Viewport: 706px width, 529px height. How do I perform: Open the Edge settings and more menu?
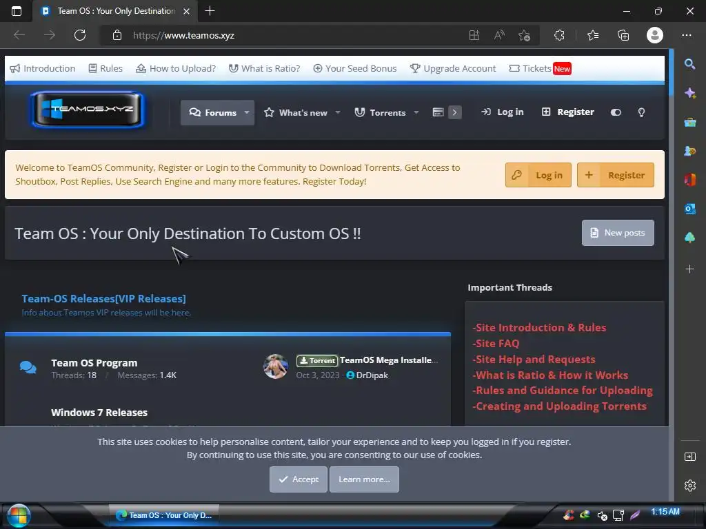(687, 35)
